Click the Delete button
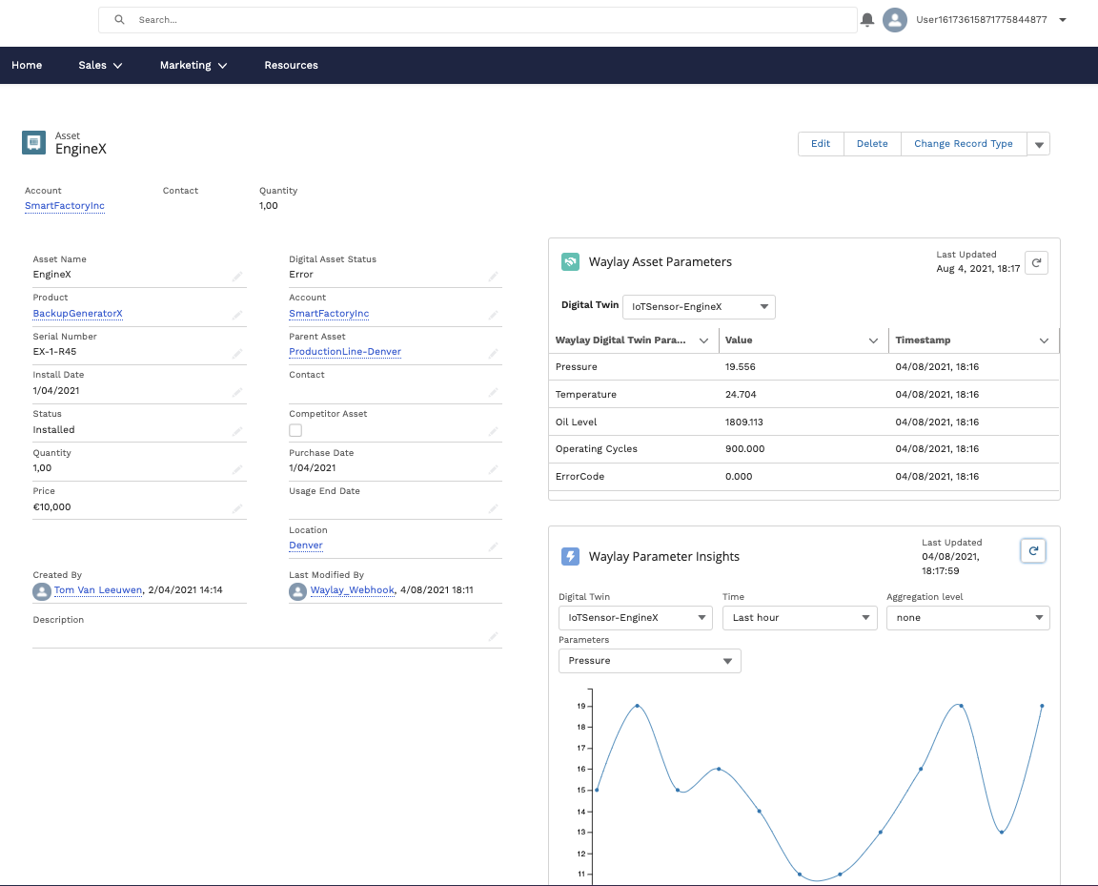The height and width of the screenshot is (886, 1098). pyautogui.click(x=872, y=144)
